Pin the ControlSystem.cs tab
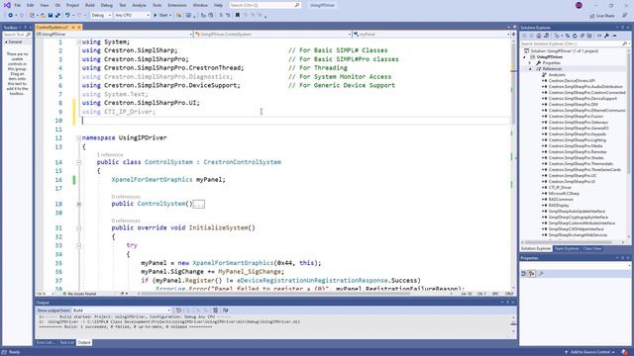The height and width of the screenshot is (356, 634). (x=73, y=27)
